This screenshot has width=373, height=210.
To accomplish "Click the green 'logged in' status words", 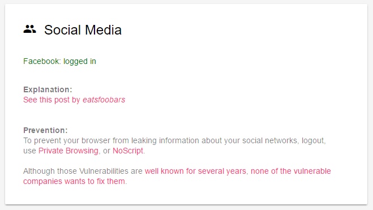I will tap(80, 61).
